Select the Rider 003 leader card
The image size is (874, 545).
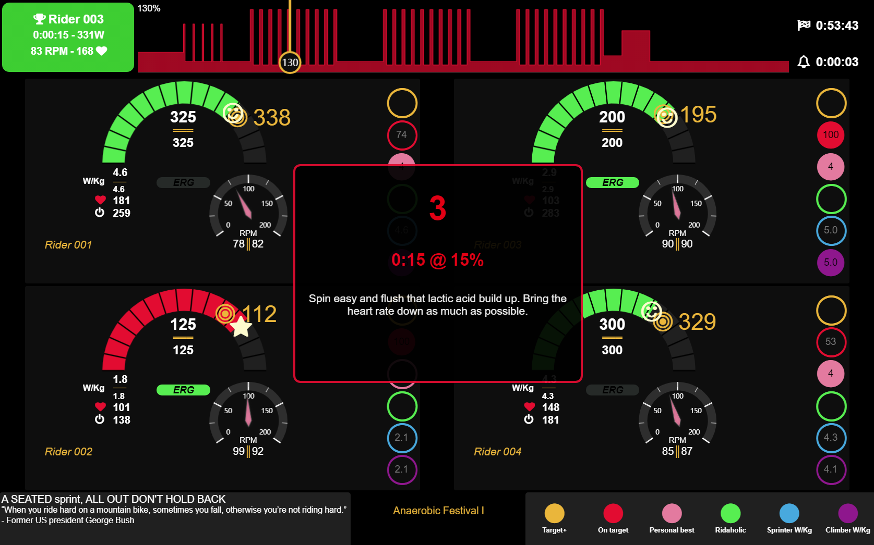pos(68,37)
